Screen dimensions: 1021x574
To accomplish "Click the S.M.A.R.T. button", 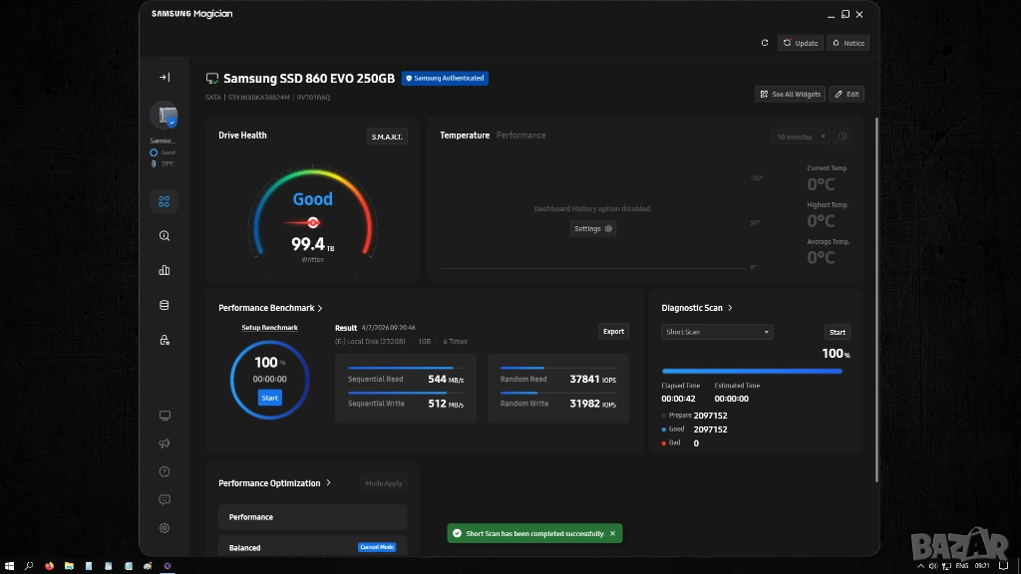I will tap(387, 137).
